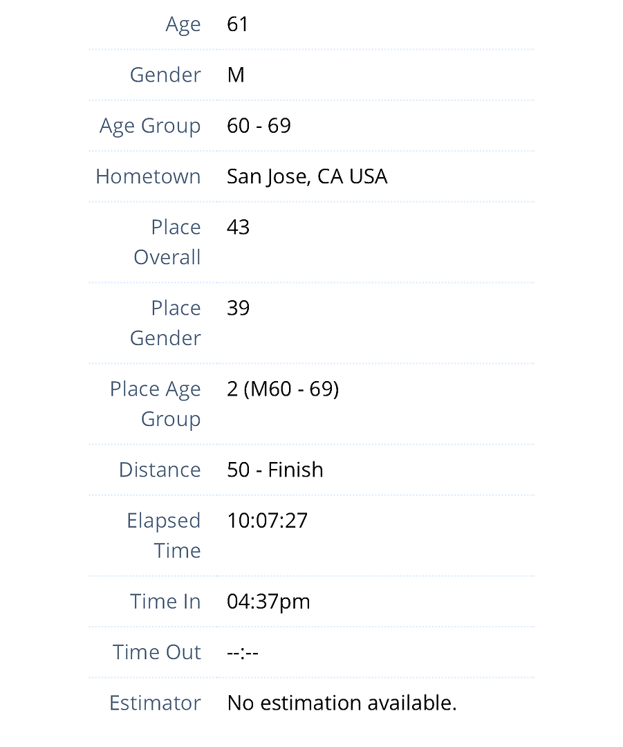Screen dimensions: 623x747
Task: Click the age value 61
Action: (237, 24)
